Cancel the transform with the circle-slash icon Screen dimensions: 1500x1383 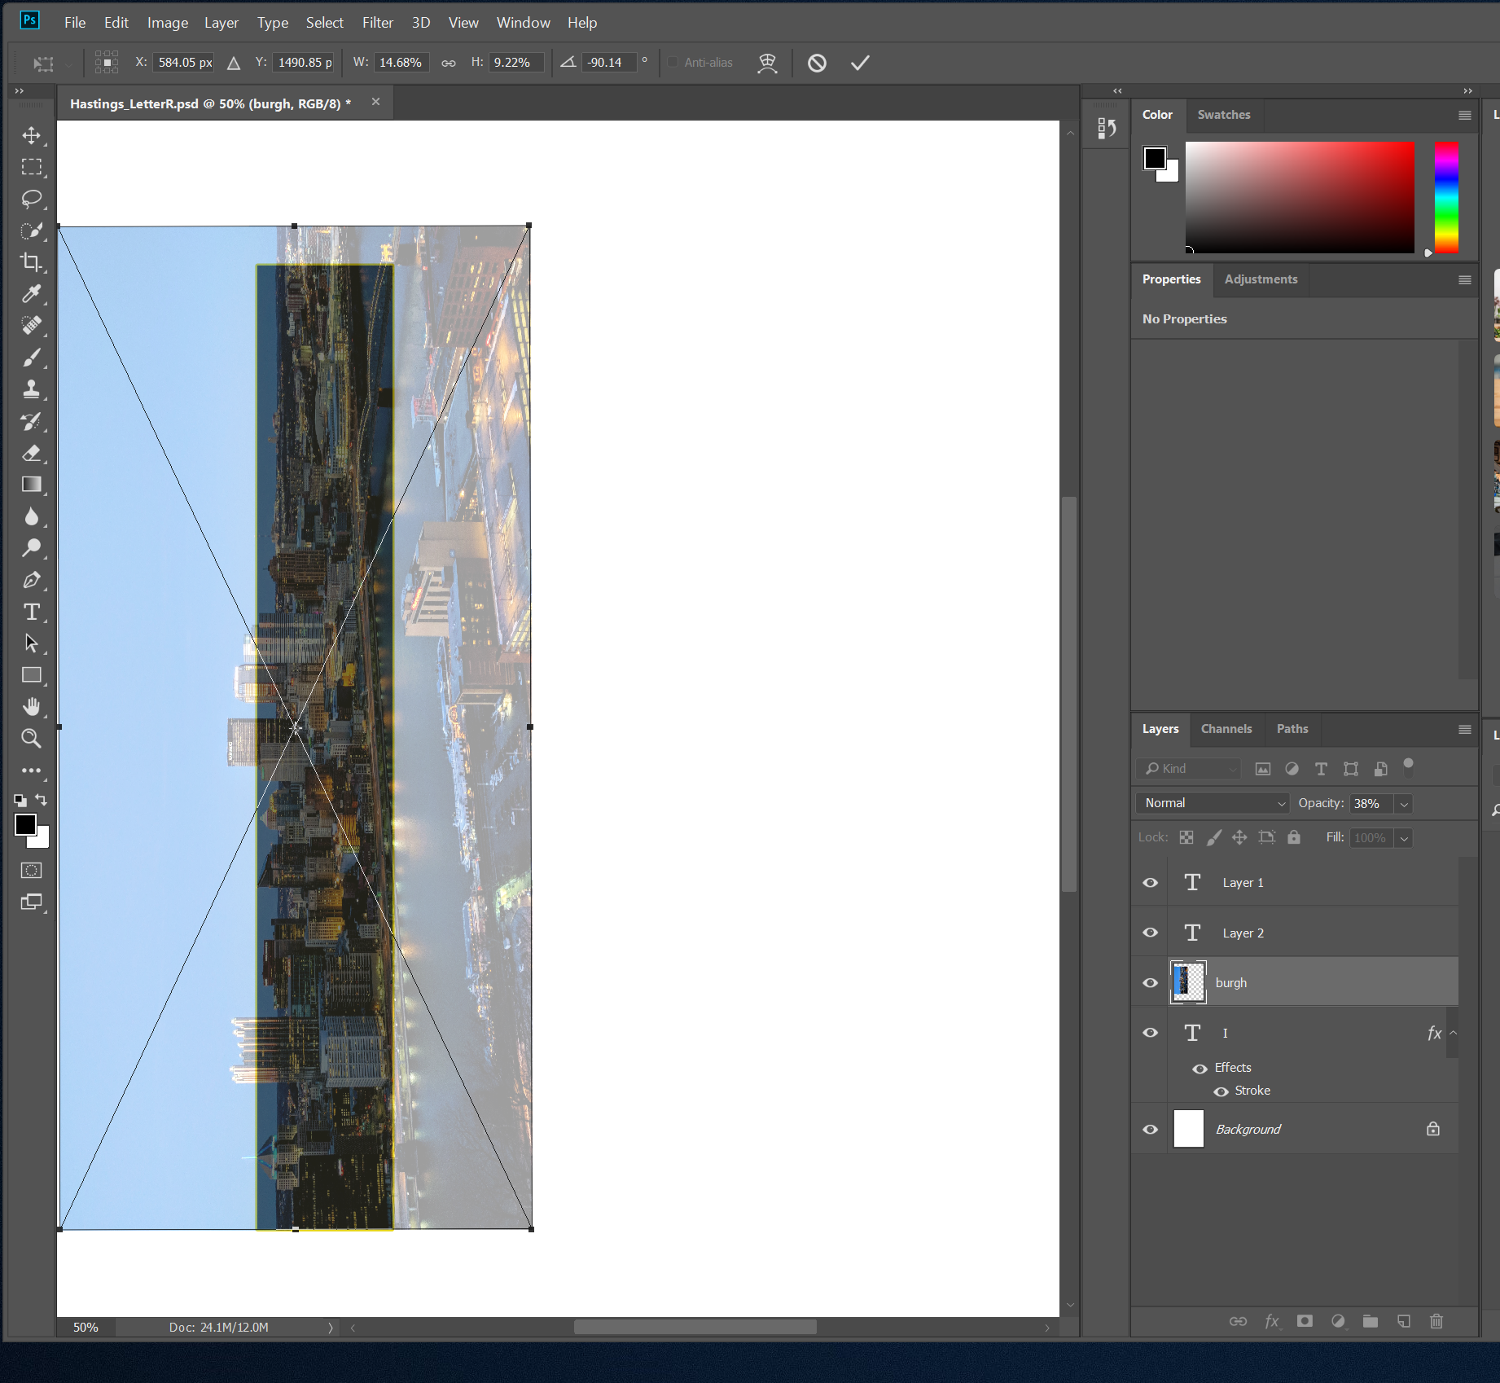(817, 63)
